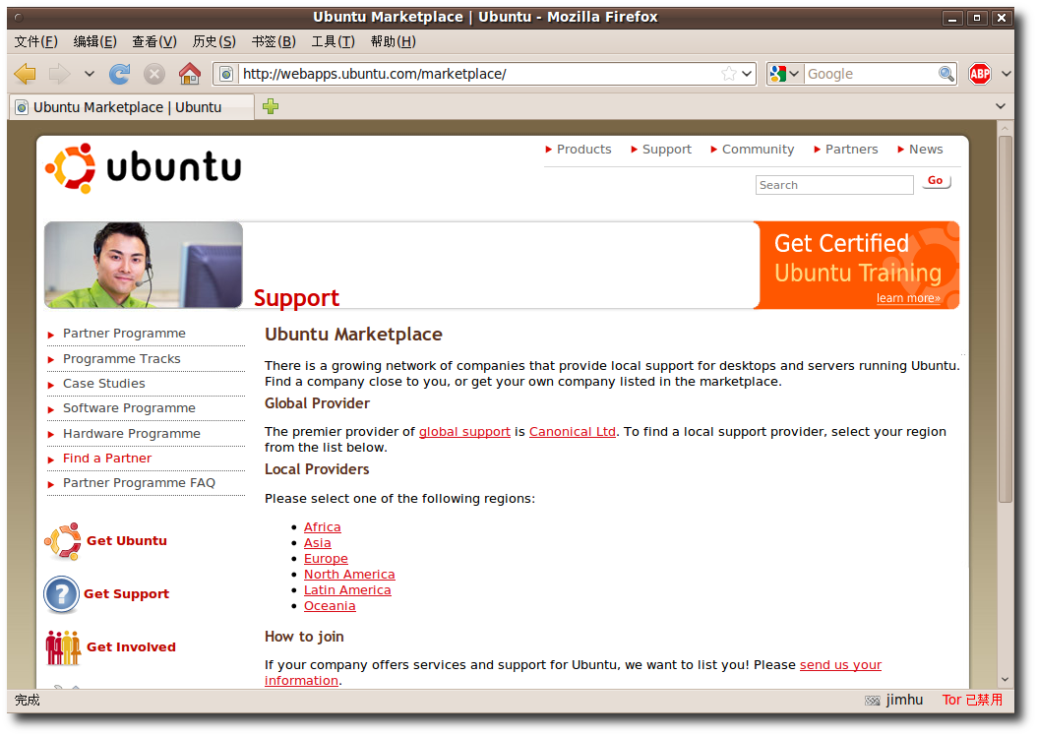
Task: Open Software Programme in the sidebar
Action: [129, 408]
